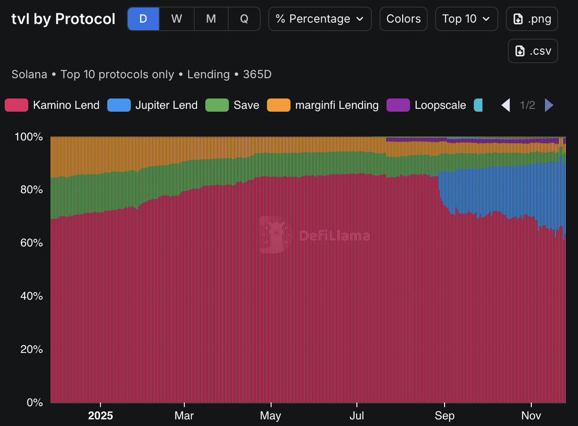Switch to quarterly Q interval
578x426 pixels.
pyautogui.click(x=244, y=19)
